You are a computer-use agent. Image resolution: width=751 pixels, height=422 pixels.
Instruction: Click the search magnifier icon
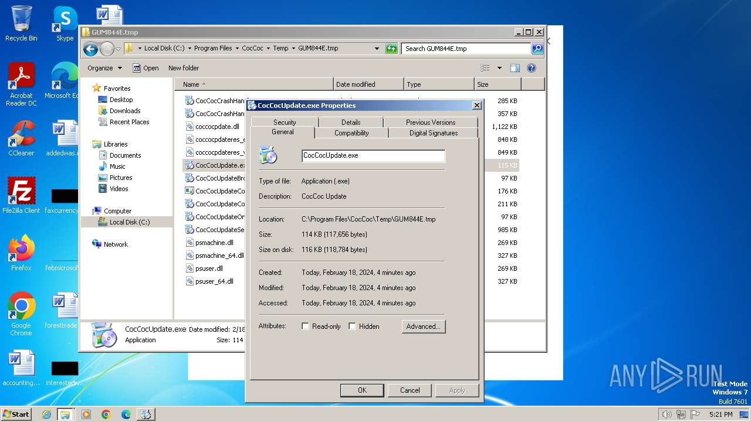tap(537, 49)
